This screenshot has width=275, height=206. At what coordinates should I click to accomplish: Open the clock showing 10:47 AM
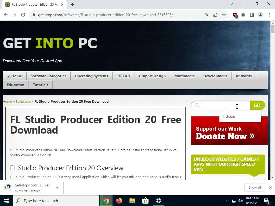click(252, 201)
